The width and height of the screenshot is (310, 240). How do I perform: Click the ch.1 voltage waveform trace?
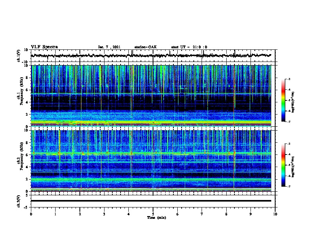point(151,56)
